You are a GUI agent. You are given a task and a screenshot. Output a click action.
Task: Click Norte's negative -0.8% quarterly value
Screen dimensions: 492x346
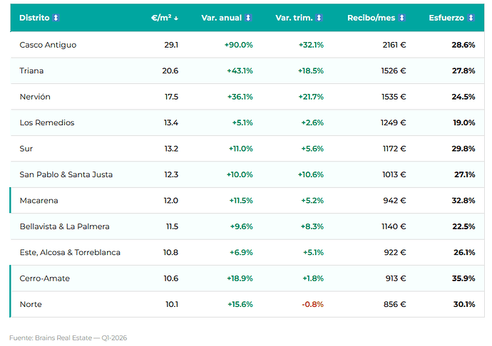[x=312, y=304]
